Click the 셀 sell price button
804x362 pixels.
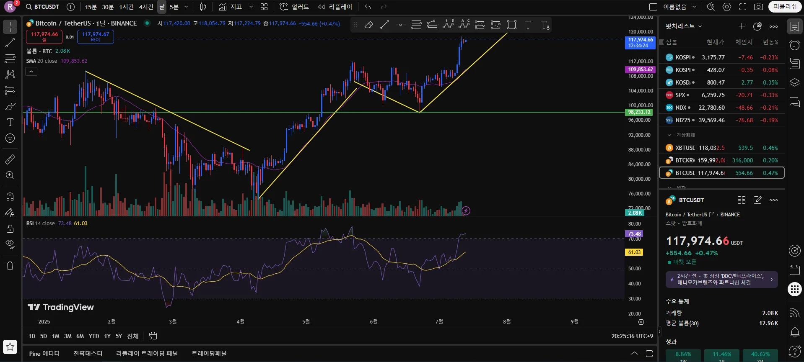tap(44, 37)
